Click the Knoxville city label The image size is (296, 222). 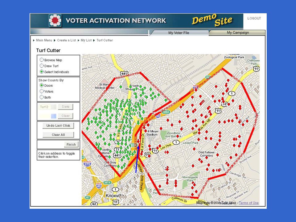(x=115, y=195)
